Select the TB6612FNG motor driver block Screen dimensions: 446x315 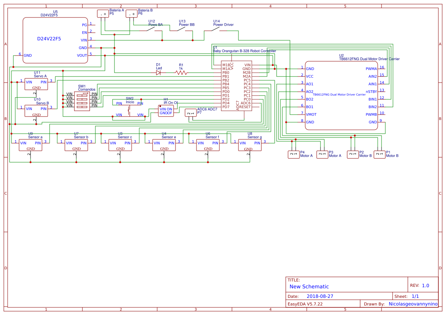[x=341, y=96]
